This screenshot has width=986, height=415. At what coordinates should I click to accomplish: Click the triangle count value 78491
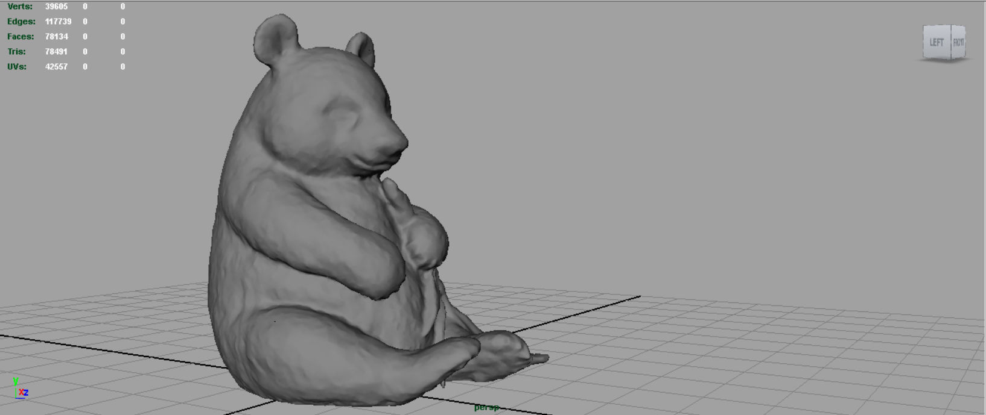click(57, 52)
